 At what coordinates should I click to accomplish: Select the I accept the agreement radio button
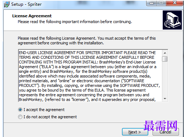pyautogui.click(x=20, y=110)
